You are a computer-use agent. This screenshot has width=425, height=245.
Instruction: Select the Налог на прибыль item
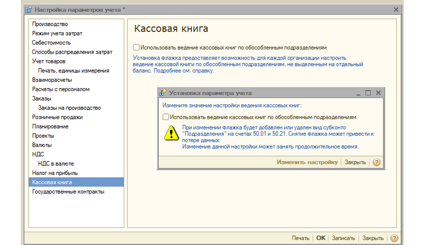[x=55, y=173]
